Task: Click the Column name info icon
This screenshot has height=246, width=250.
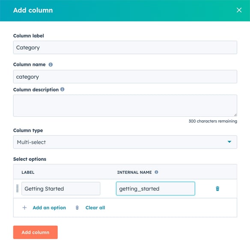Action: click(x=51, y=65)
